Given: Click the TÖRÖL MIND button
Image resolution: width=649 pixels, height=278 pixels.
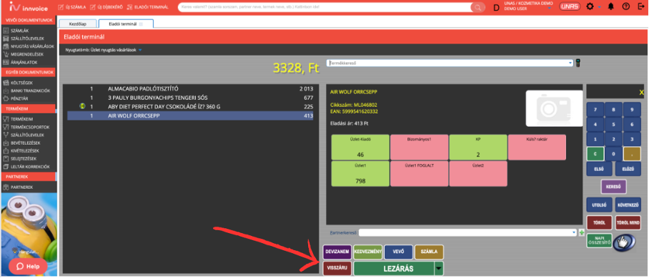Looking at the screenshot, I should click(x=628, y=222).
